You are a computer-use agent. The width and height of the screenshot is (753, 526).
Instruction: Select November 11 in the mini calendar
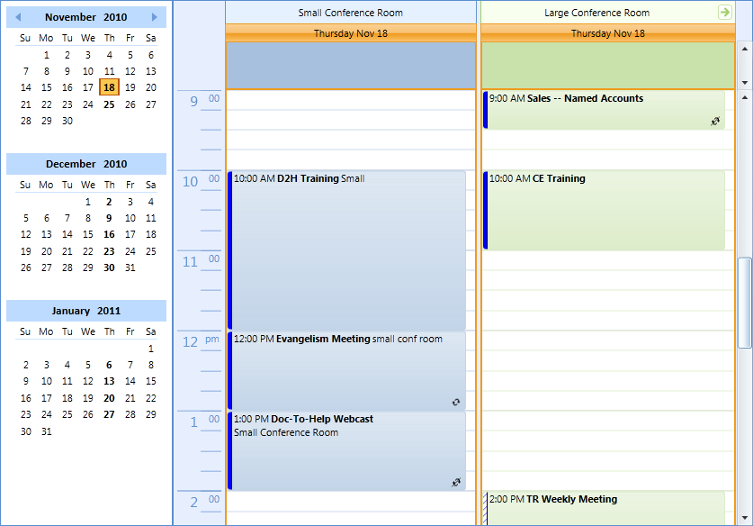pos(109,71)
